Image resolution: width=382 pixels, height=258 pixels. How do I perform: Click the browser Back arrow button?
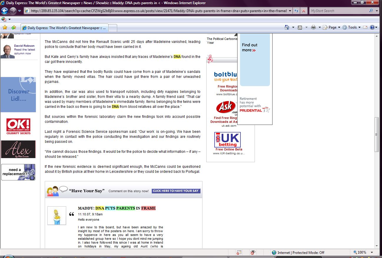4,11
